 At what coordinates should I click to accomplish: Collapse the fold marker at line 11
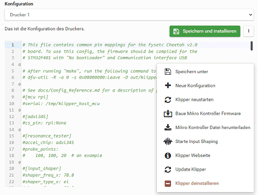20,110
